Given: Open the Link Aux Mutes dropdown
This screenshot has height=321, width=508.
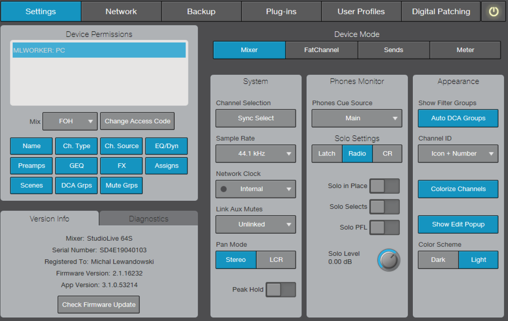Looking at the screenshot, I should tap(256, 225).
